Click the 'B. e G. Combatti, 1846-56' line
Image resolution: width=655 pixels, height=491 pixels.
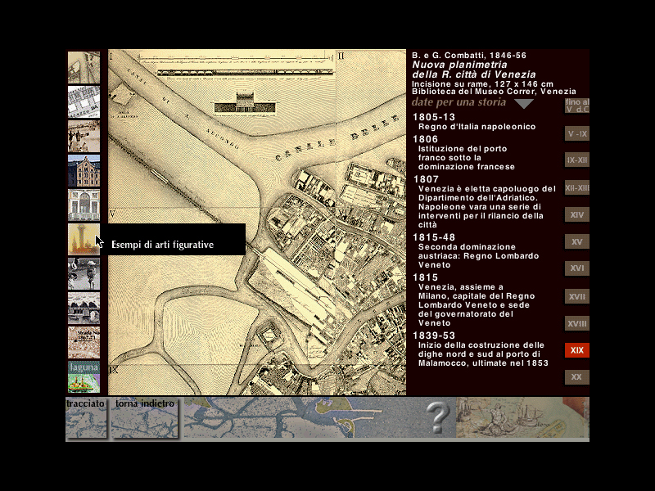tap(469, 55)
